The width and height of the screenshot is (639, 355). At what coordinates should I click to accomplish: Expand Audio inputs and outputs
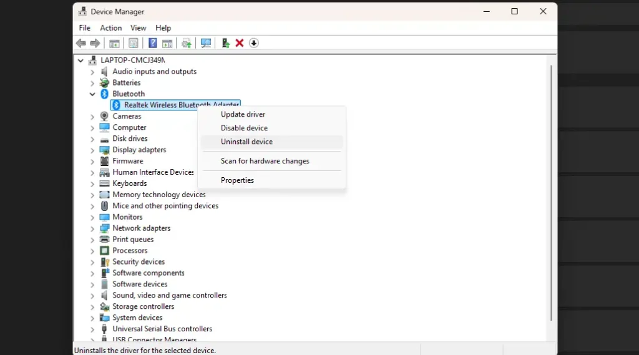(x=92, y=72)
